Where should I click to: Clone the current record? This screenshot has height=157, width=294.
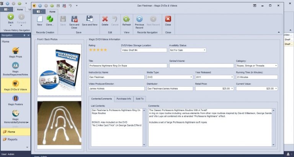coord(50,21)
